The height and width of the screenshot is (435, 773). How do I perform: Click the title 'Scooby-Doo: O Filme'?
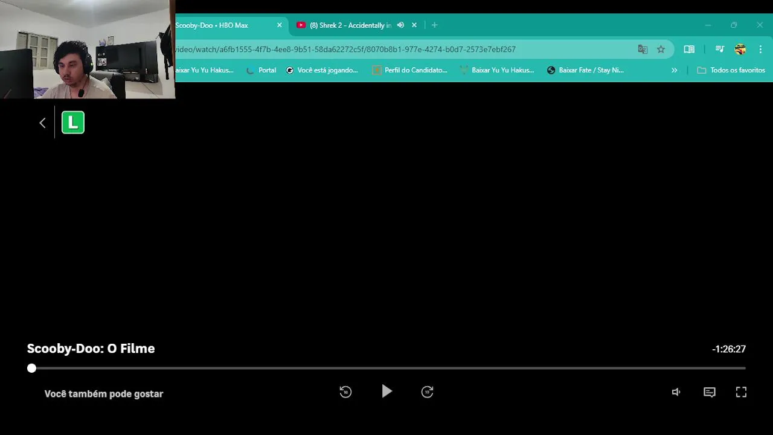pyautogui.click(x=91, y=349)
